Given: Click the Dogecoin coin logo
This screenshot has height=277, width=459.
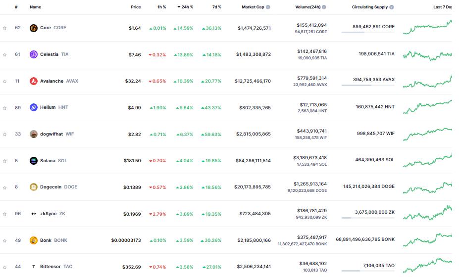Looking at the screenshot, I should 34,187.
